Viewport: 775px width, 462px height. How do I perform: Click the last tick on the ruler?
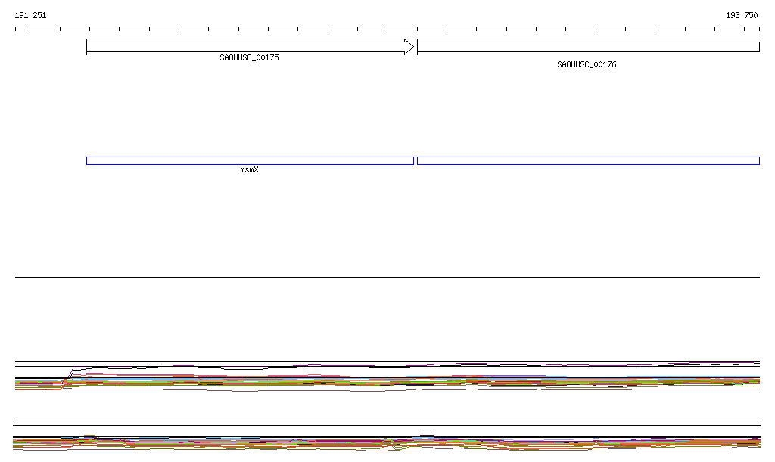coord(759,29)
